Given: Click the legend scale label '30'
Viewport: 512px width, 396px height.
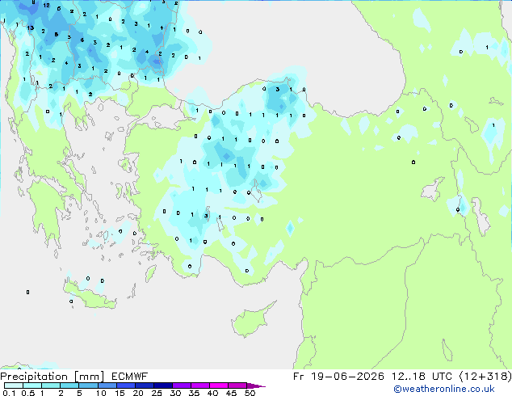Looking at the screenshot, I should click(x=176, y=393).
